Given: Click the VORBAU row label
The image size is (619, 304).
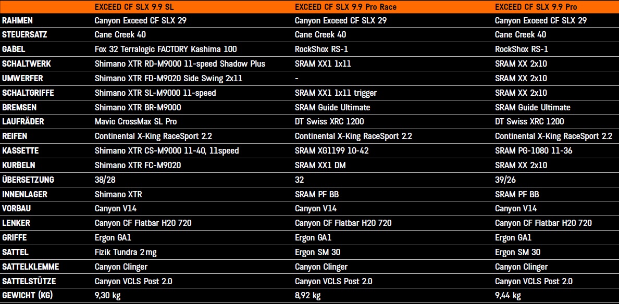Looking at the screenshot, I should [17, 209].
